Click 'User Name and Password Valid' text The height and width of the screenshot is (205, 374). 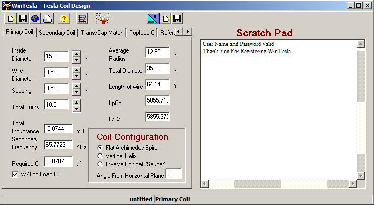click(x=238, y=44)
